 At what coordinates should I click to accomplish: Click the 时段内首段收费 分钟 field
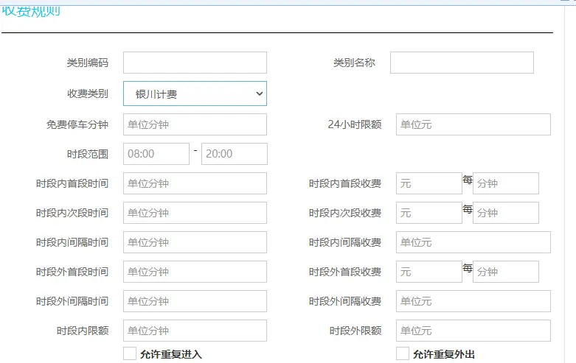[x=505, y=183]
